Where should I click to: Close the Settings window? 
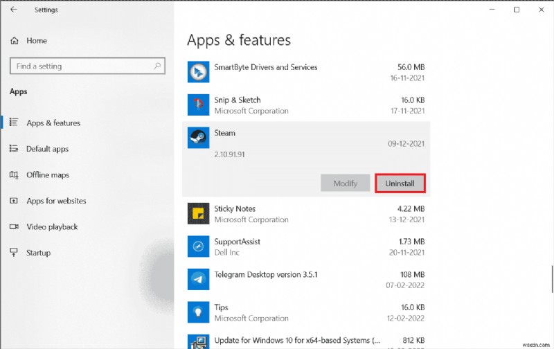click(x=542, y=10)
